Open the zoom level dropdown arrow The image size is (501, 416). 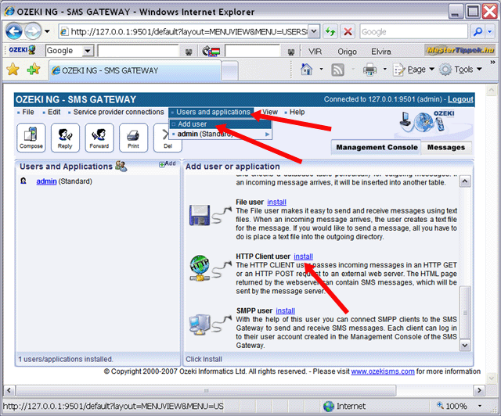(480, 406)
